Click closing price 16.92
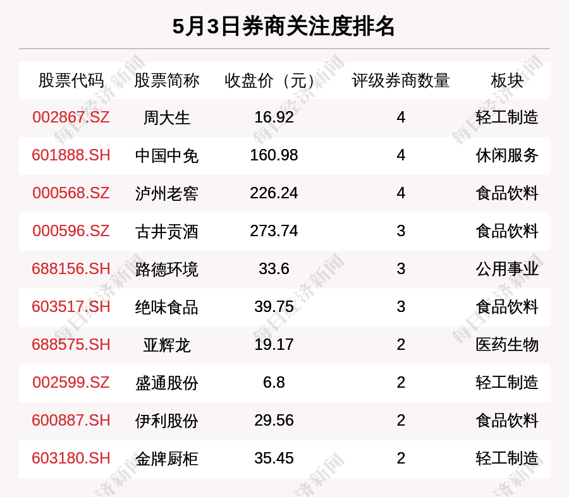Image resolution: width=569 pixels, height=497 pixels. (274, 117)
